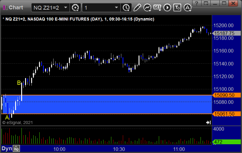242x153 pixels.
Task: Open the chart type line-graph menu
Action: (147, 8)
